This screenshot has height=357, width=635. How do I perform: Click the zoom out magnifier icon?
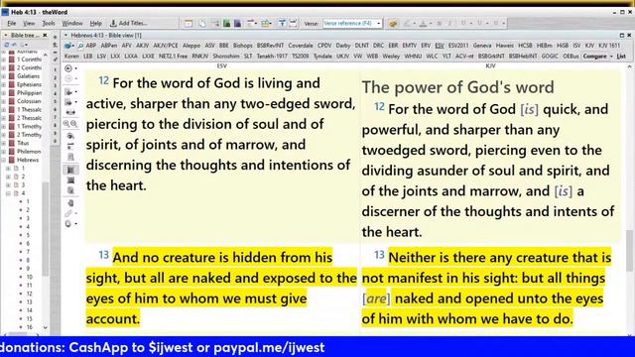[x=74, y=124]
